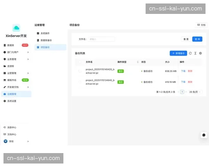Go to next page arrow

click(186, 92)
